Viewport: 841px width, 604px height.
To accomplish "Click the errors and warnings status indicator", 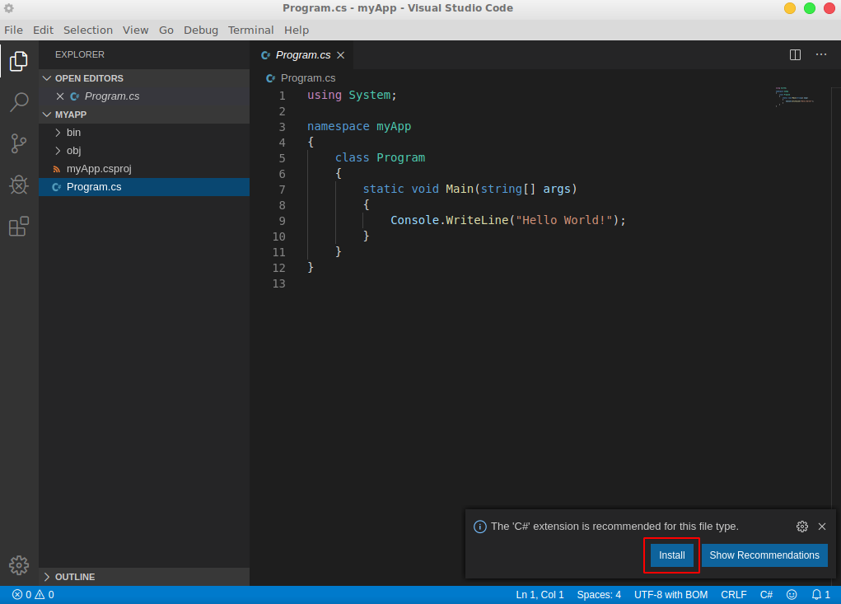I will point(33,595).
